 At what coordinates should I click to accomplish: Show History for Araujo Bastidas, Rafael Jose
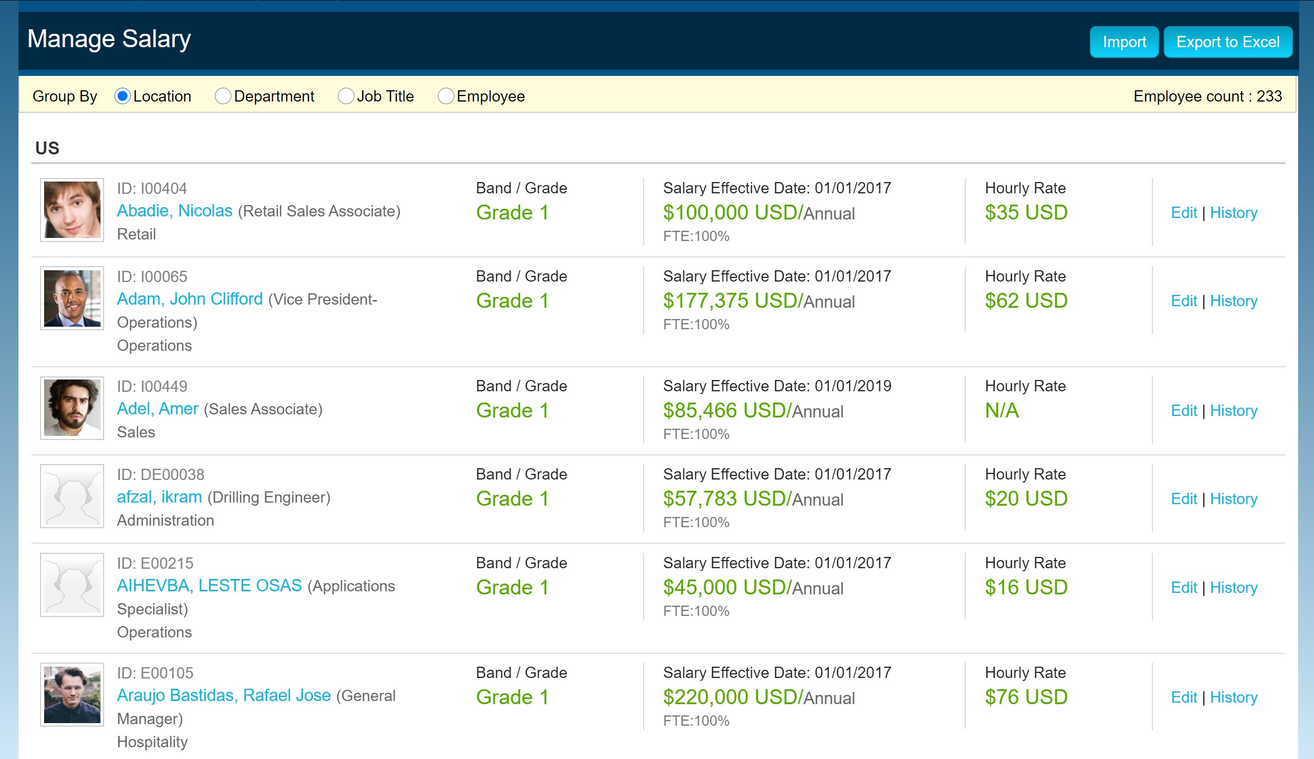click(x=1233, y=697)
